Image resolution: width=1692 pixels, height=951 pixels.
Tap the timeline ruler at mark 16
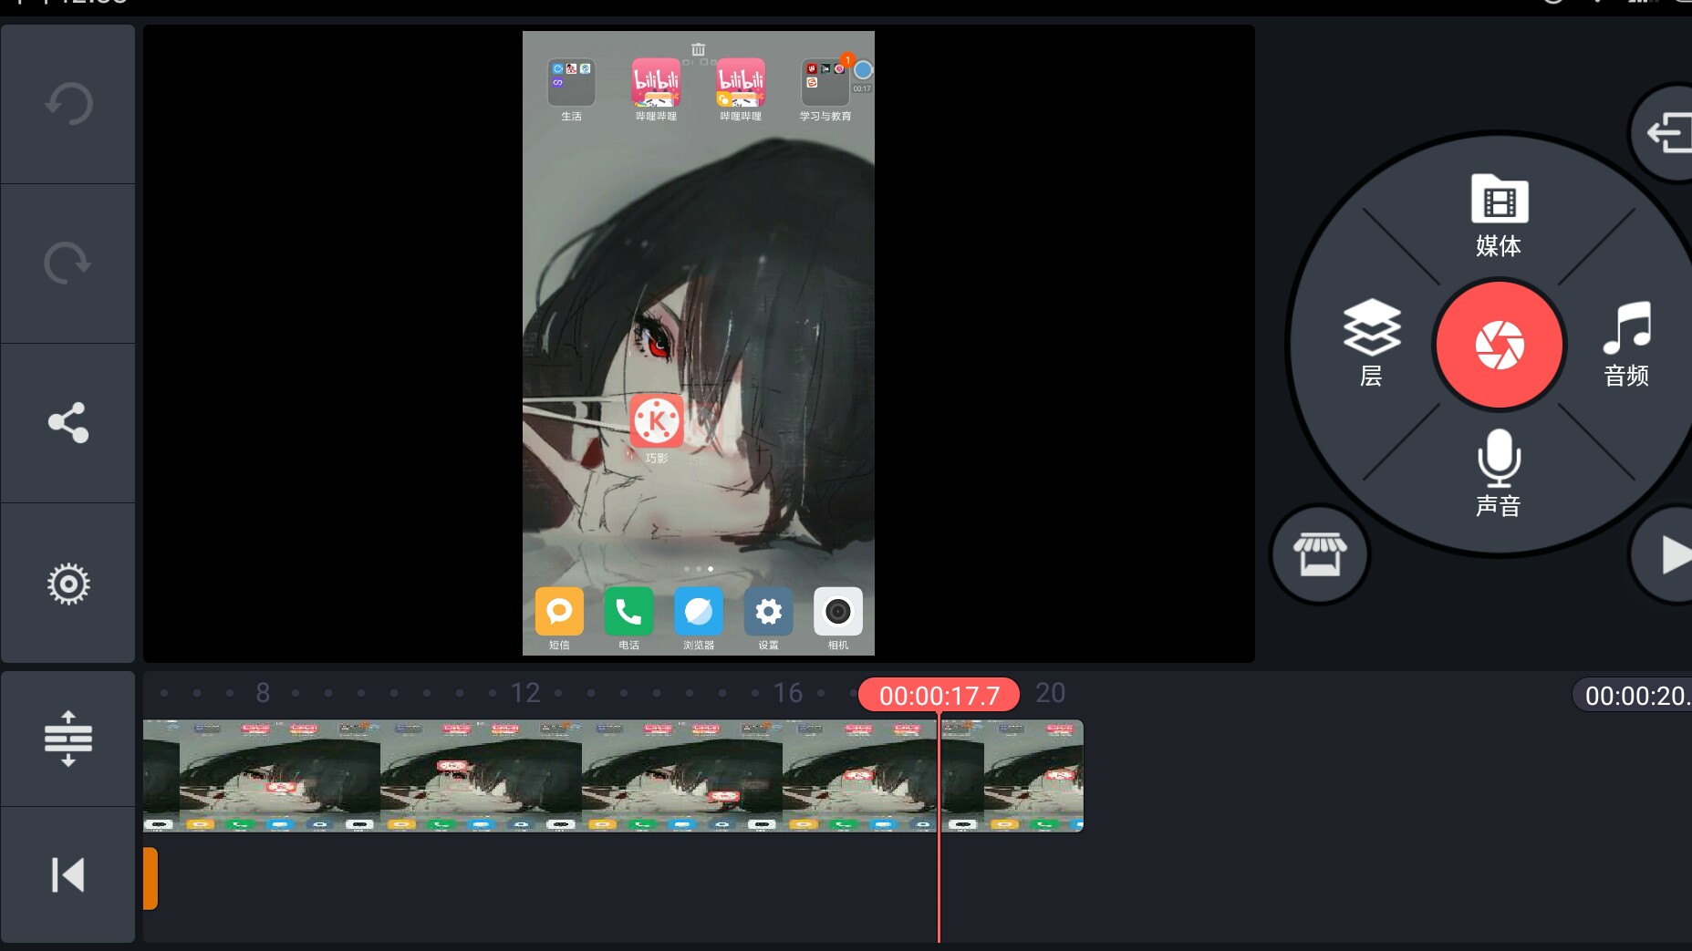[788, 693]
